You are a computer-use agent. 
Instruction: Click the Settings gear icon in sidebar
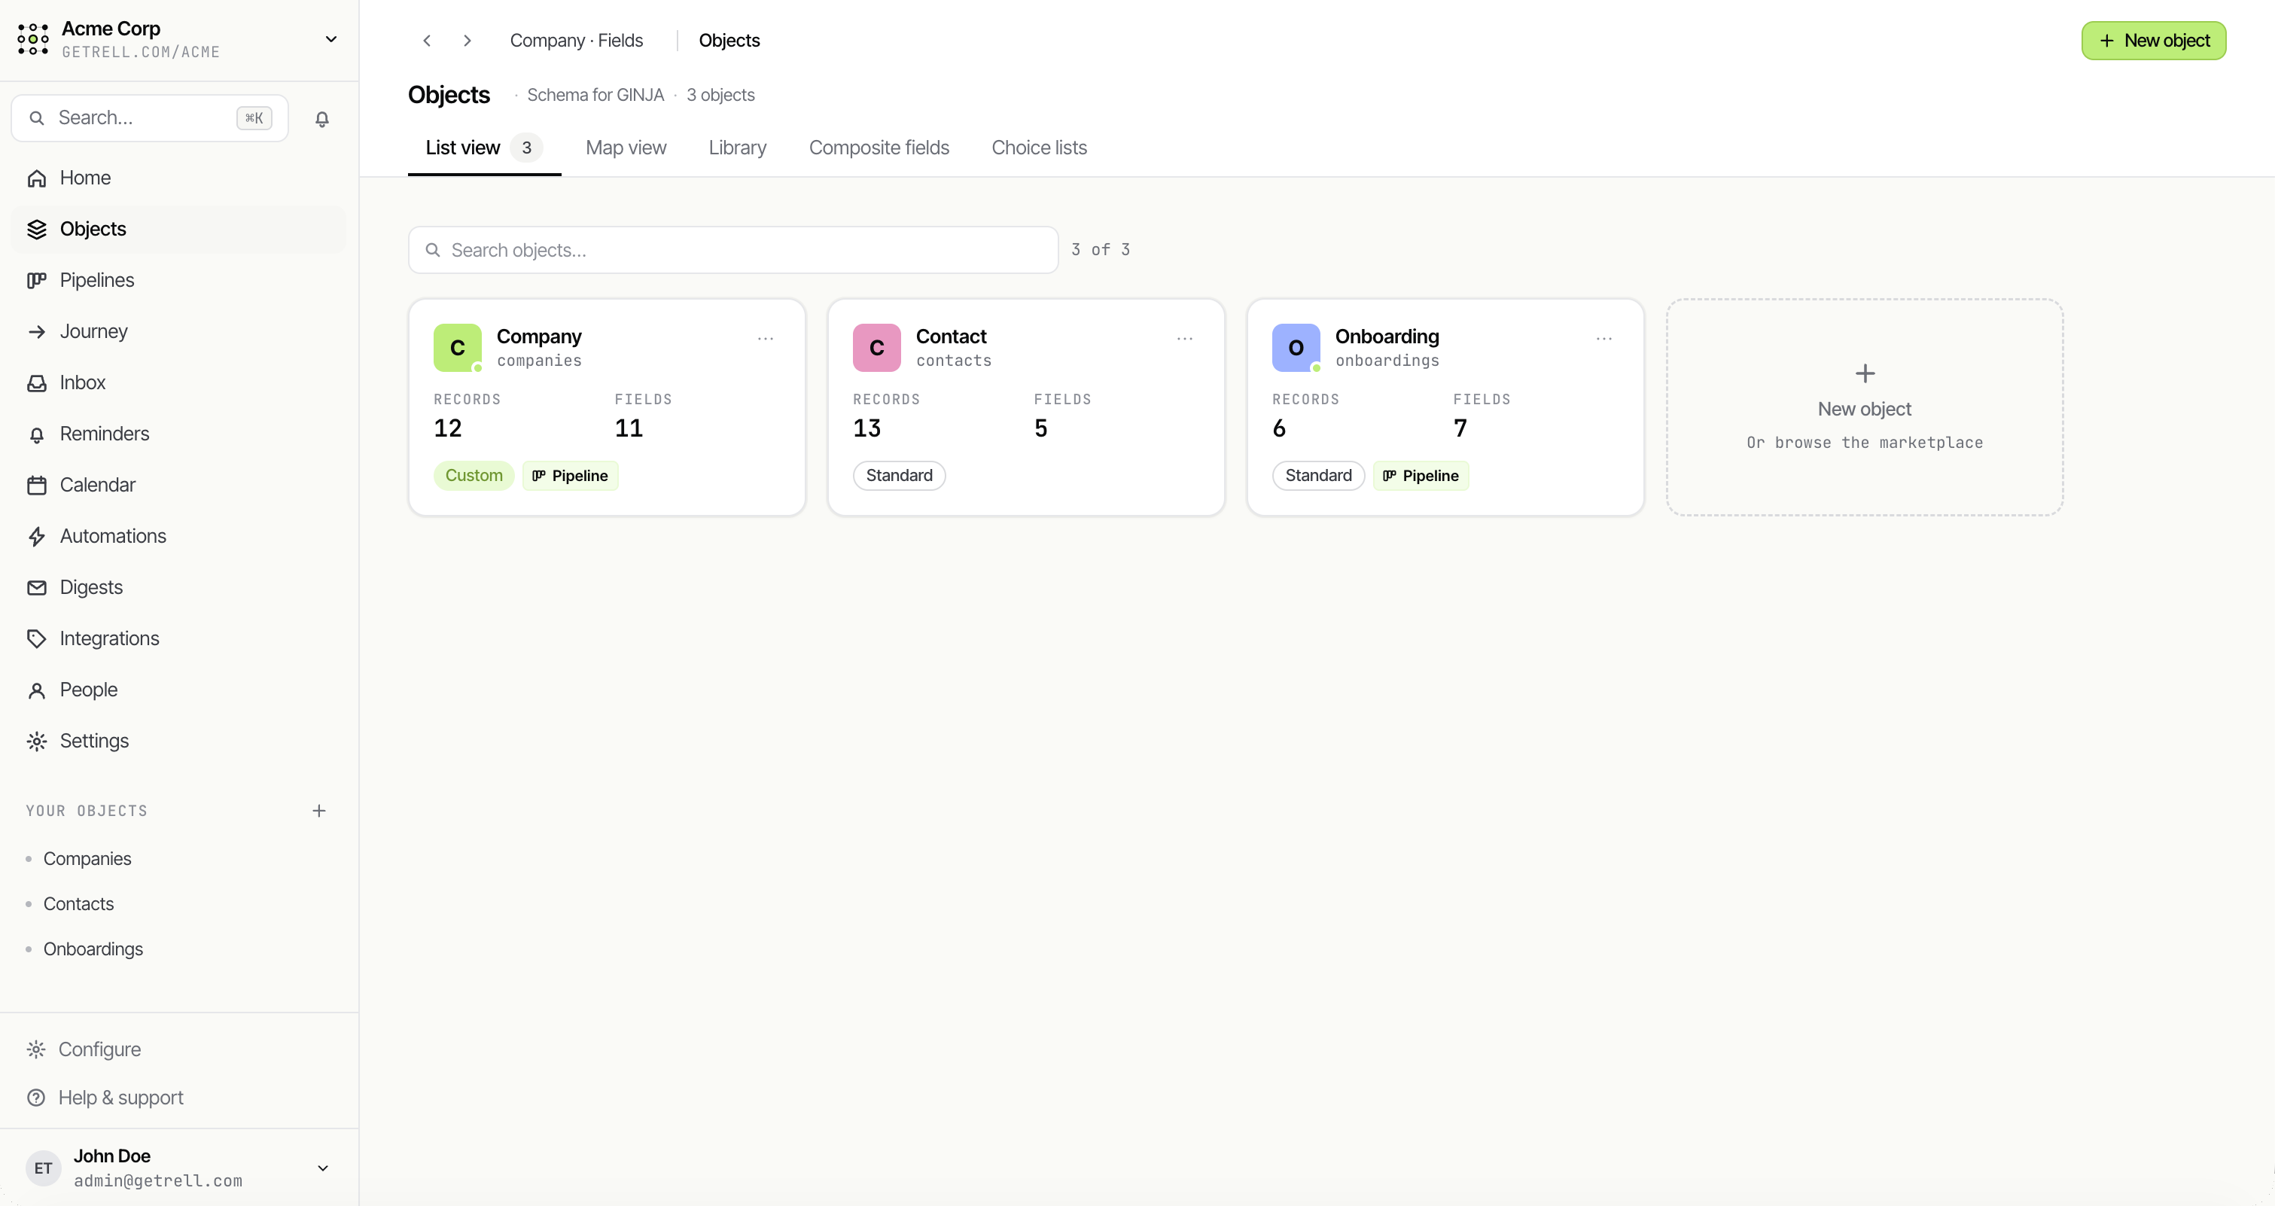36,741
